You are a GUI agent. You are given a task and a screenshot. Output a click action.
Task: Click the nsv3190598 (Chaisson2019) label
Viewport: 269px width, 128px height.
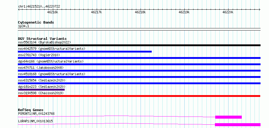click(41, 93)
